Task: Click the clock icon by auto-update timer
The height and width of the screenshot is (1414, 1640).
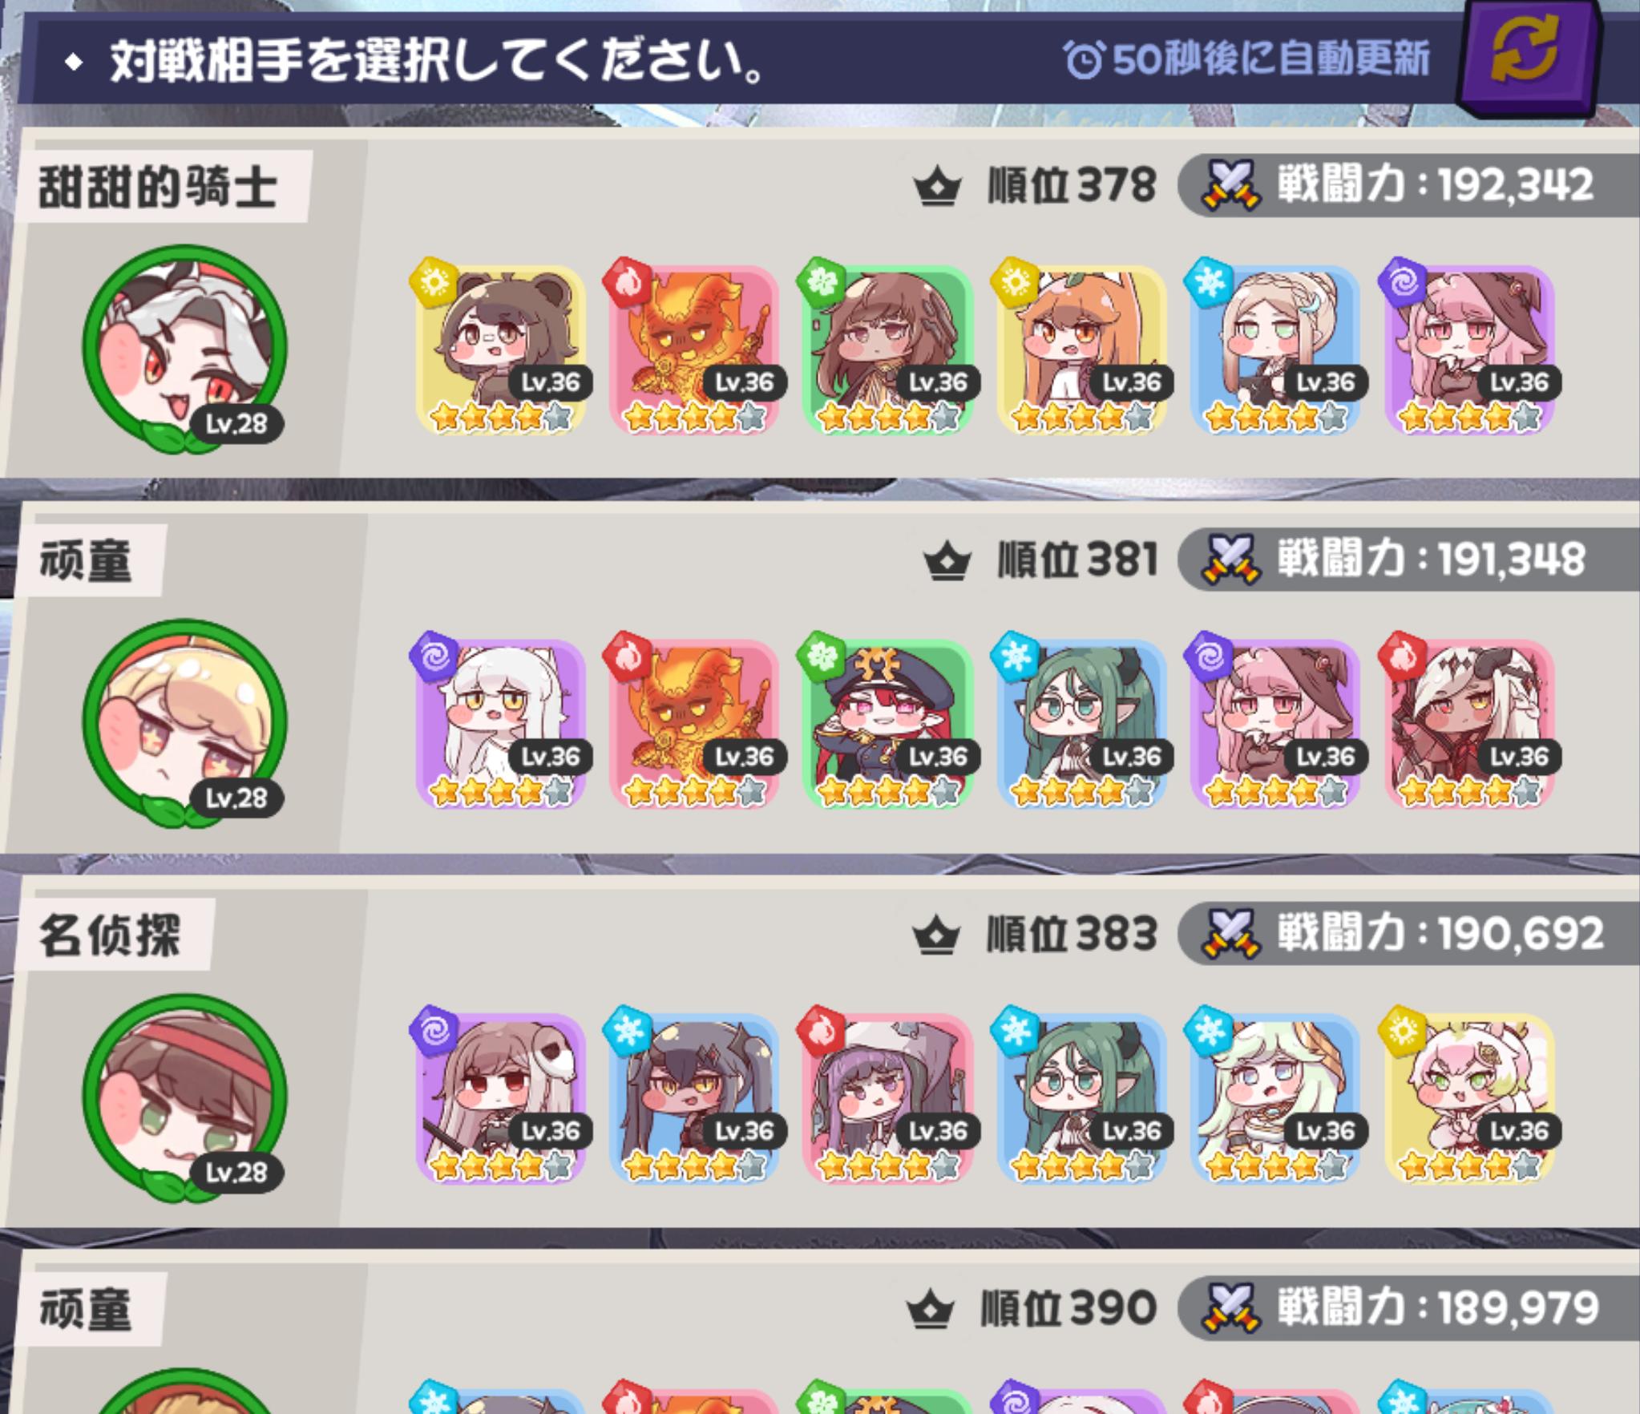Action: [x=1084, y=59]
